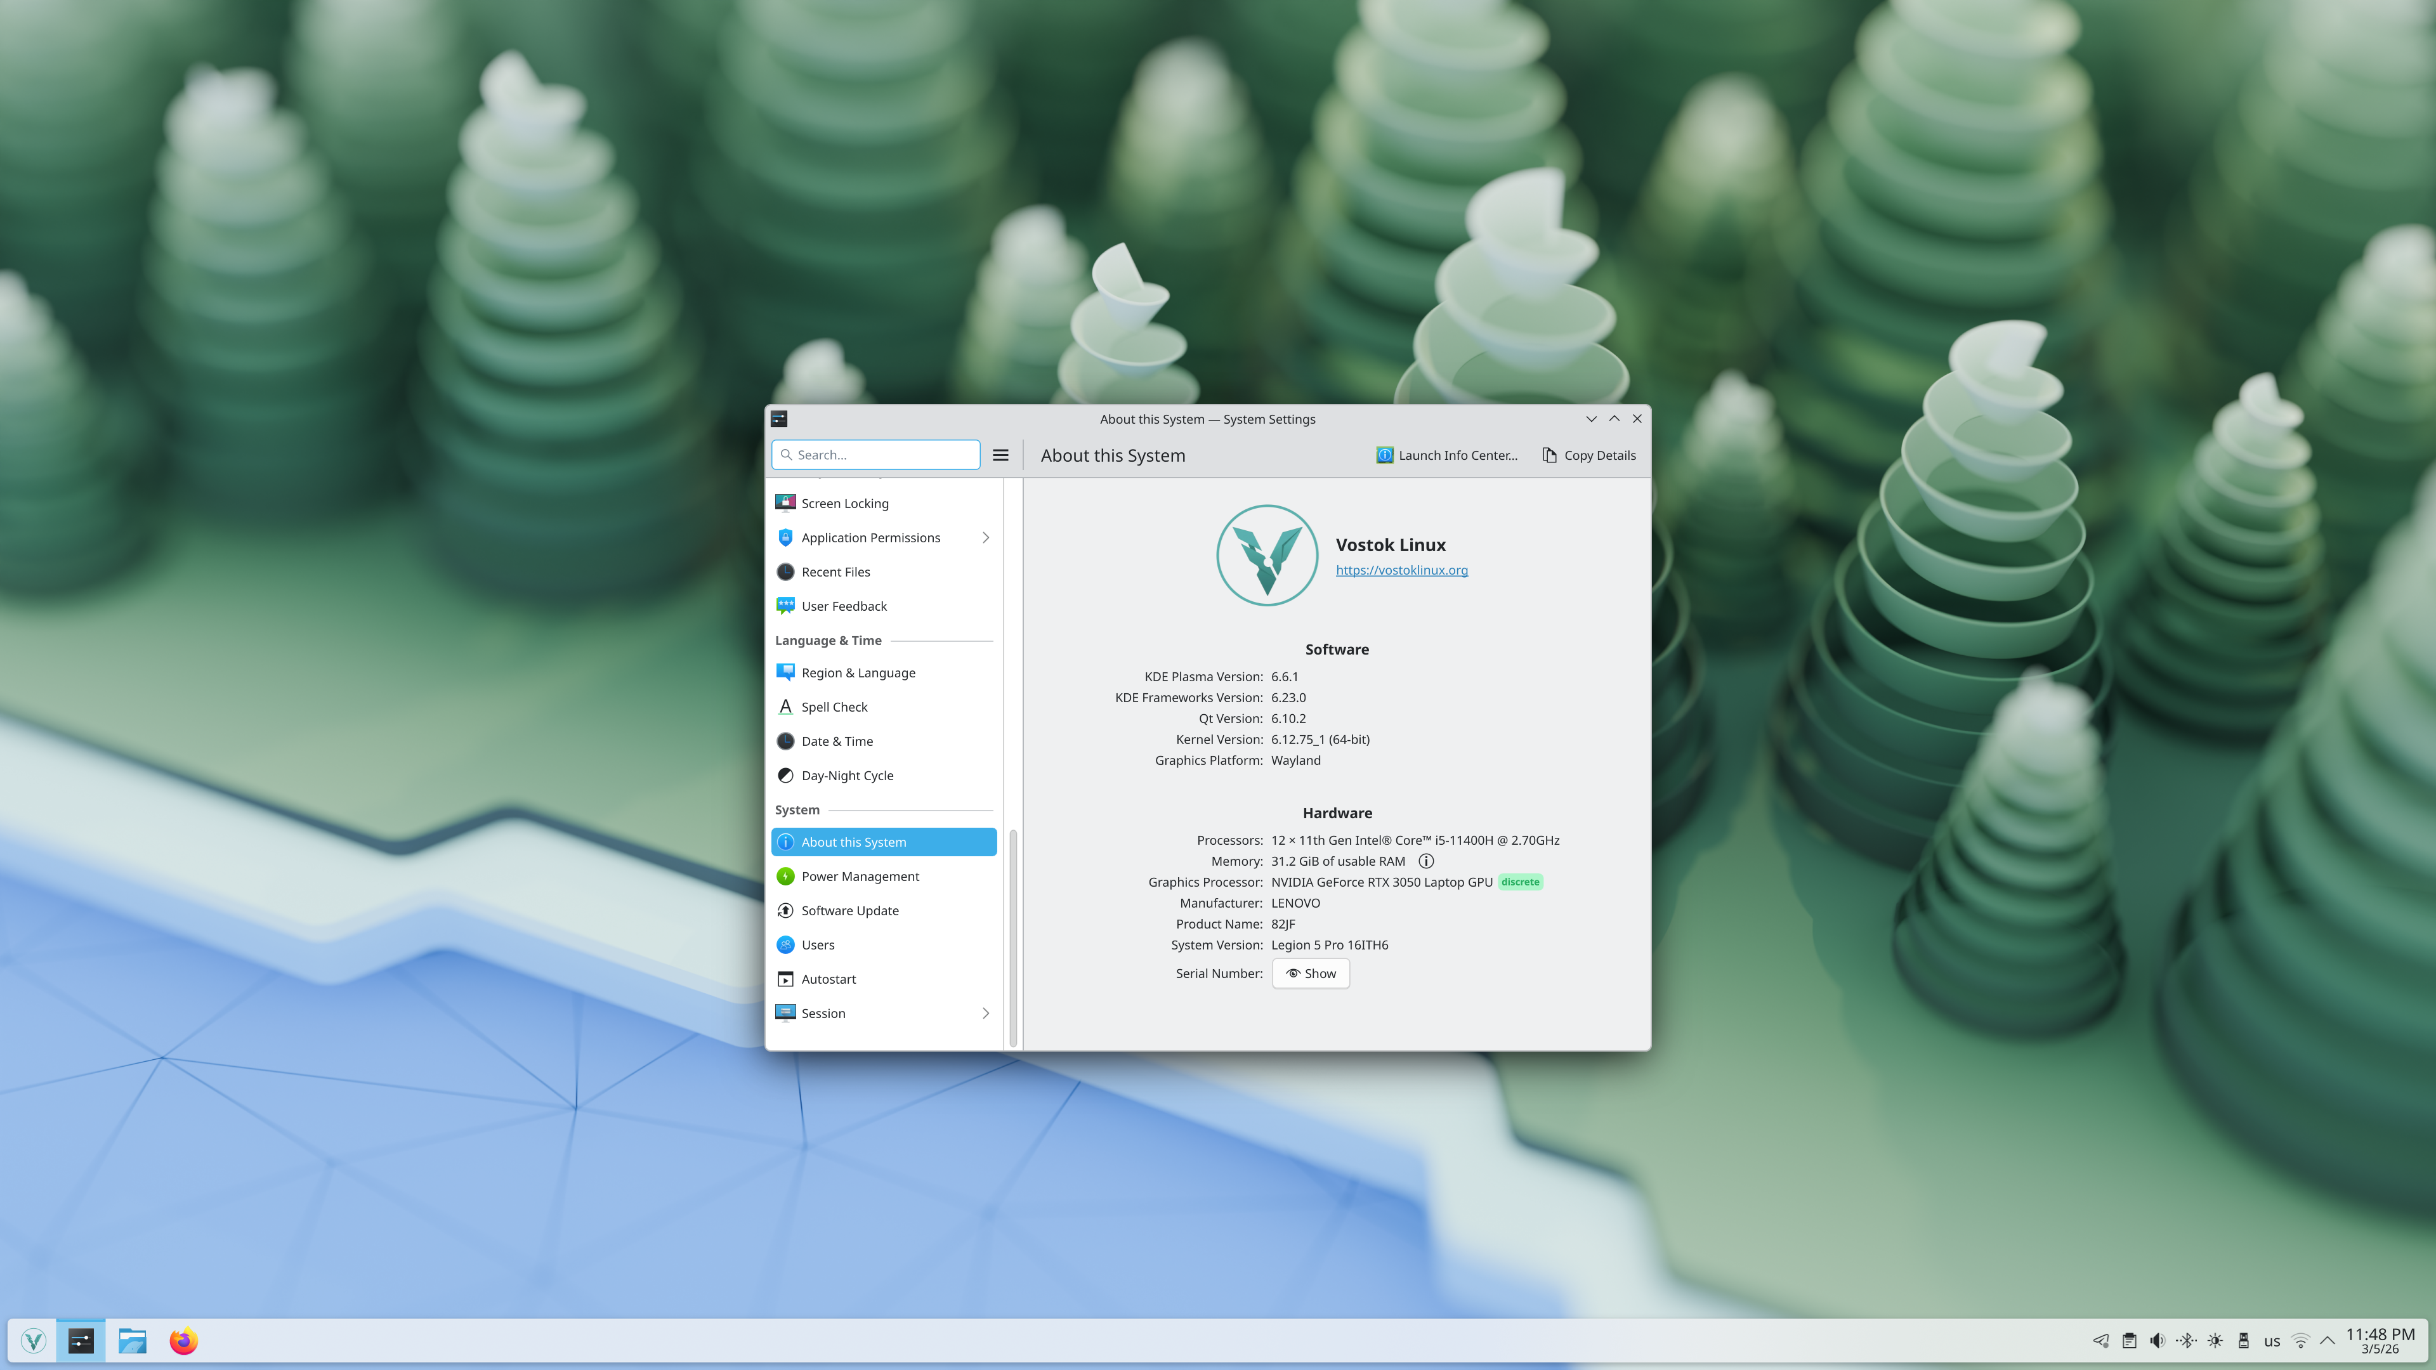2436x1370 pixels.
Task: Open the clipboard manager in the system tray
Action: click(x=2129, y=1340)
